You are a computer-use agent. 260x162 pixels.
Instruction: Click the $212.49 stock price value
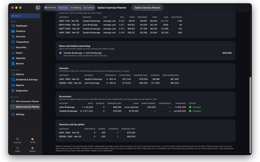126,79
